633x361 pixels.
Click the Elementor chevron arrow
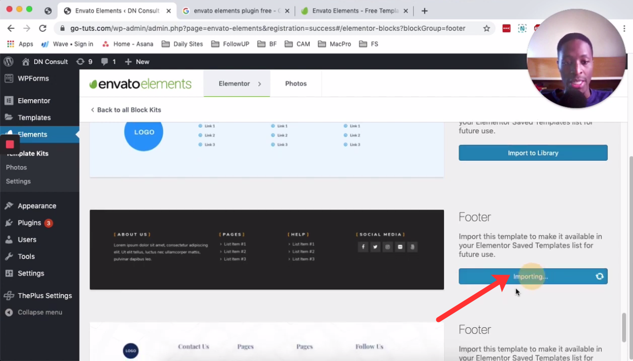tap(259, 84)
